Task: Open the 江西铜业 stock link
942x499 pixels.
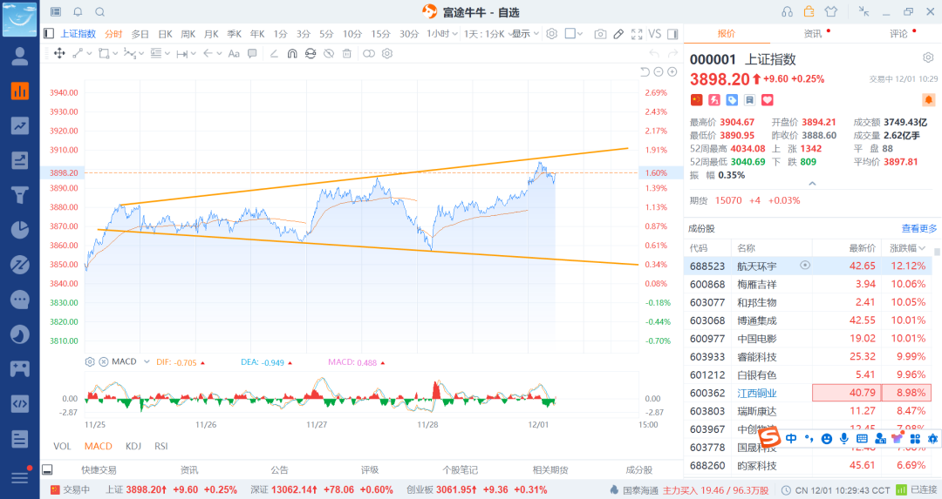Action: coord(757,393)
